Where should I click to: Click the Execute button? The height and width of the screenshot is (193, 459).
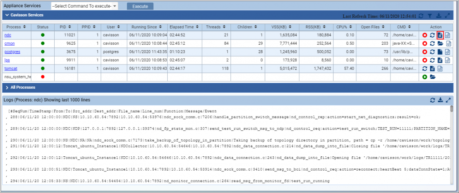[140, 6]
